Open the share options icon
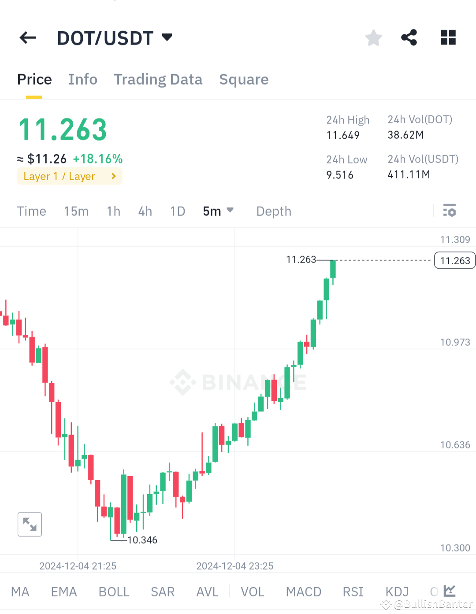This screenshot has height=614, width=476. 409,38
